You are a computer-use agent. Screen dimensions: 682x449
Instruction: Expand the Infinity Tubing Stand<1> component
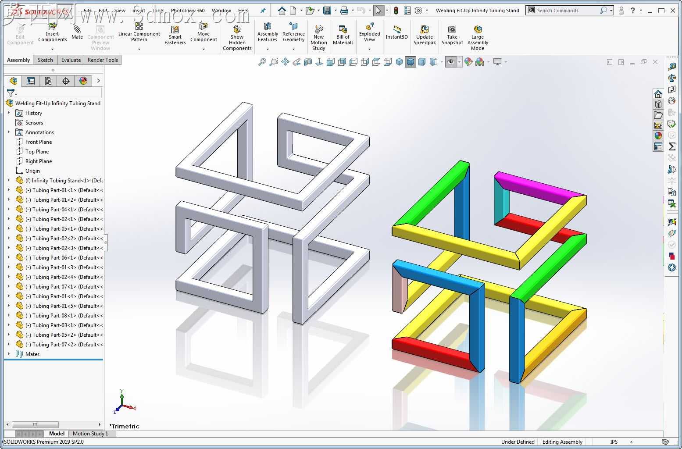click(9, 181)
